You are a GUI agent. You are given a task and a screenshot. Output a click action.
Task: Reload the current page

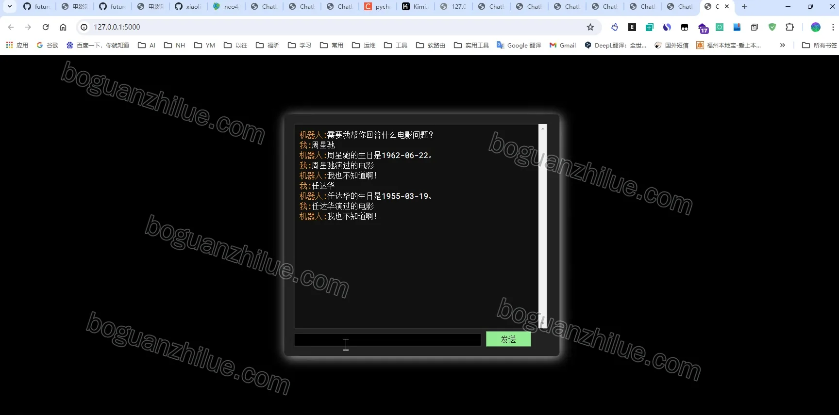point(46,27)
